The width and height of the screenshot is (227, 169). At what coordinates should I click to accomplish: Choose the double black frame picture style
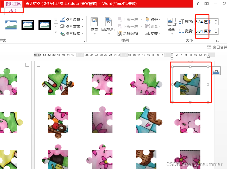pyautogui.click(x=28, y=25)
